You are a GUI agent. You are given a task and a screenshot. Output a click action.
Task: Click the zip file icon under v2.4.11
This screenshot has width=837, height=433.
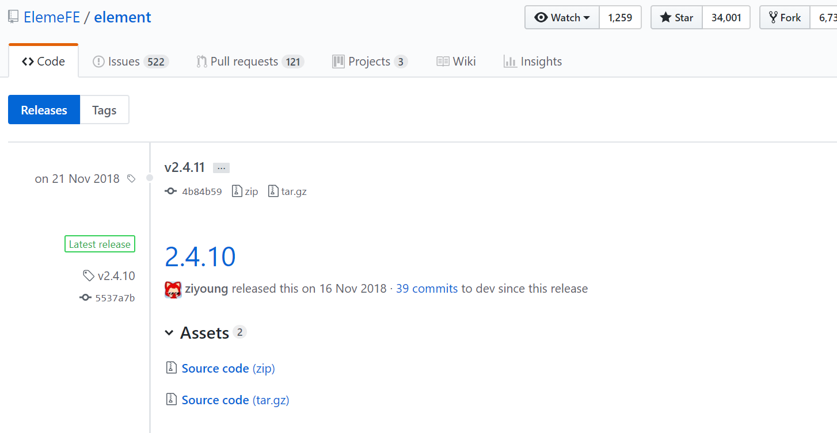[238, 191]
